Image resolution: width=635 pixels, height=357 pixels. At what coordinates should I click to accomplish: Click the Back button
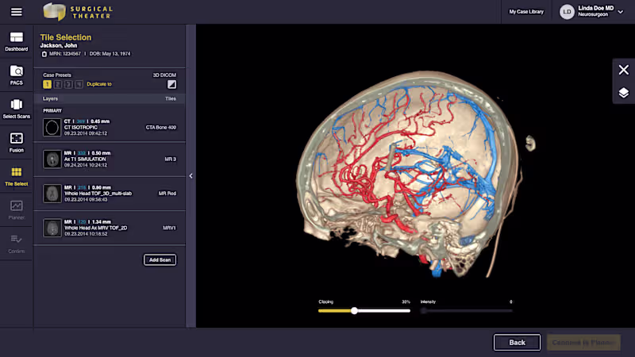tap(517, 343)
